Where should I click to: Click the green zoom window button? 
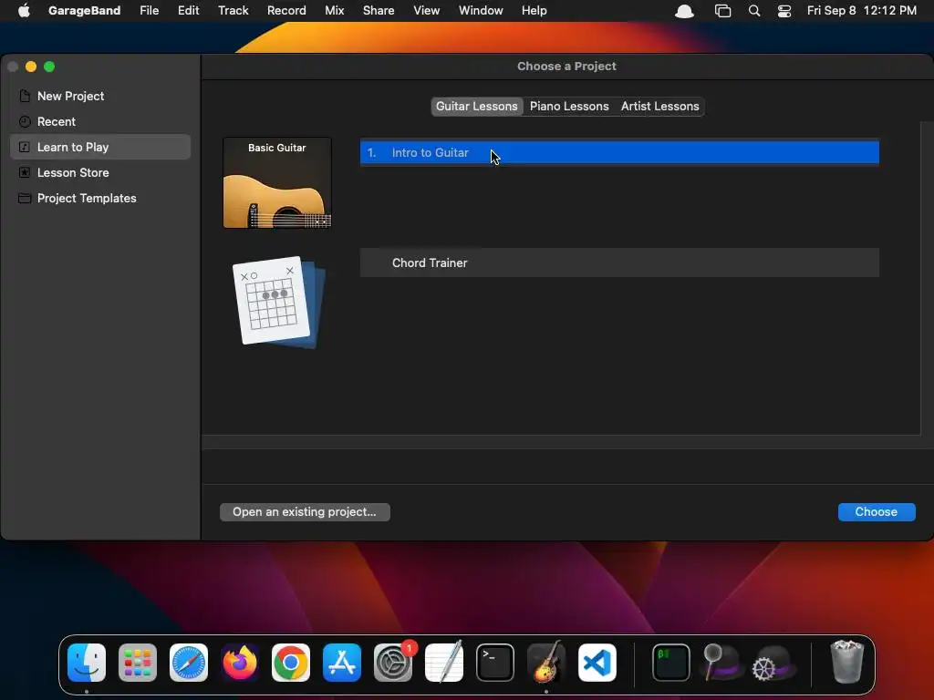tap(49, 67)
